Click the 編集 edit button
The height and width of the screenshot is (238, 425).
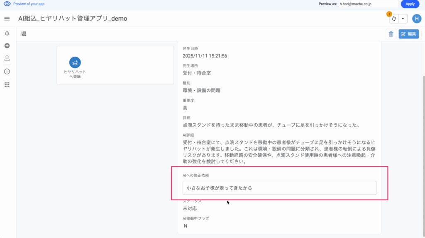(x=408, y=34)
